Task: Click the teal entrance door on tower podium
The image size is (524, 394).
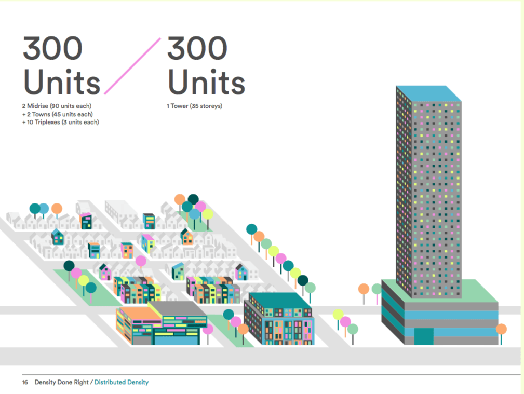Action: 424,336
